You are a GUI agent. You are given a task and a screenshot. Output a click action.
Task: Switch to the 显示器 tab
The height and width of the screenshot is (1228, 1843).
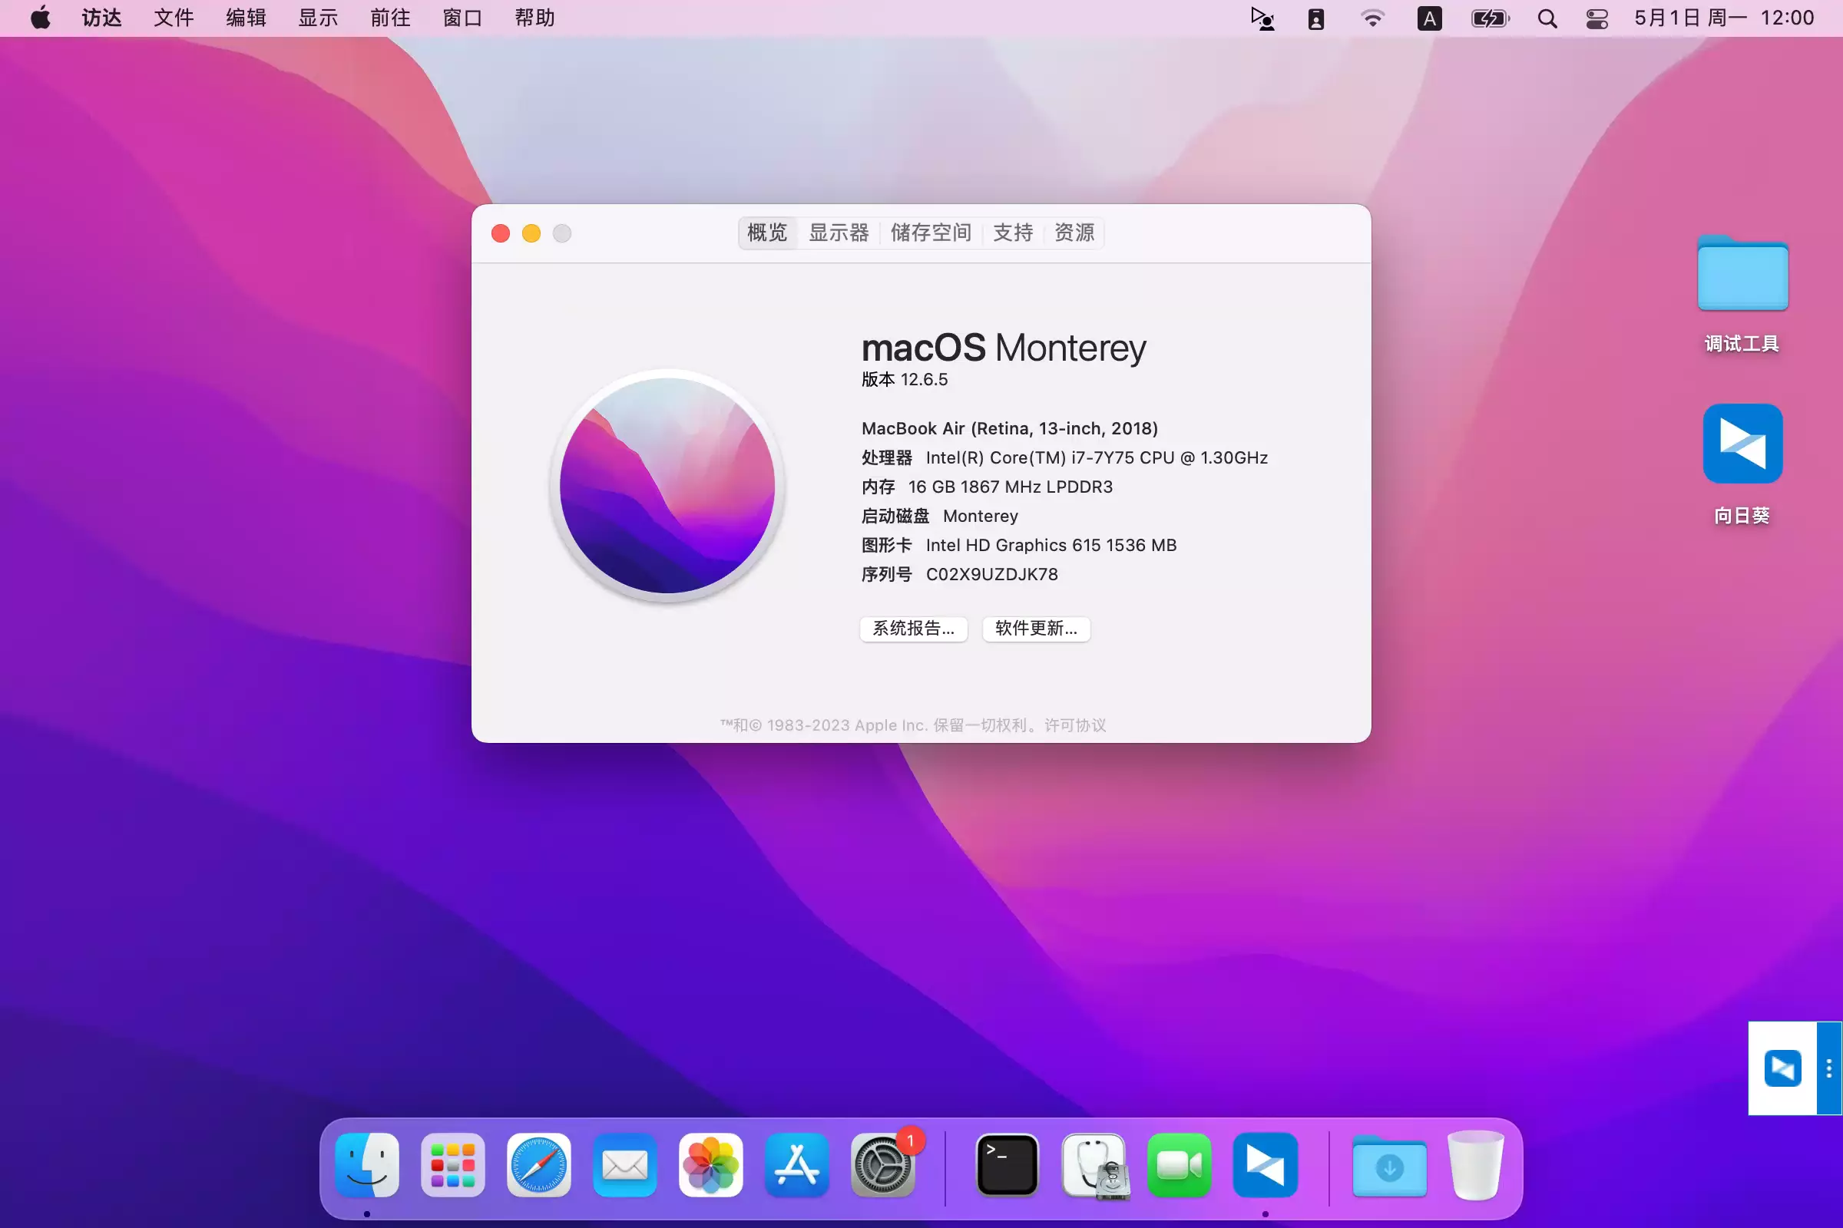(x=839, y=233)
